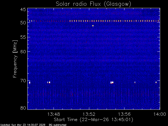Viewport: 168px width, 126px height.
Task: Click the isolated yellow spot near 51 MHz
Action: 93,26
